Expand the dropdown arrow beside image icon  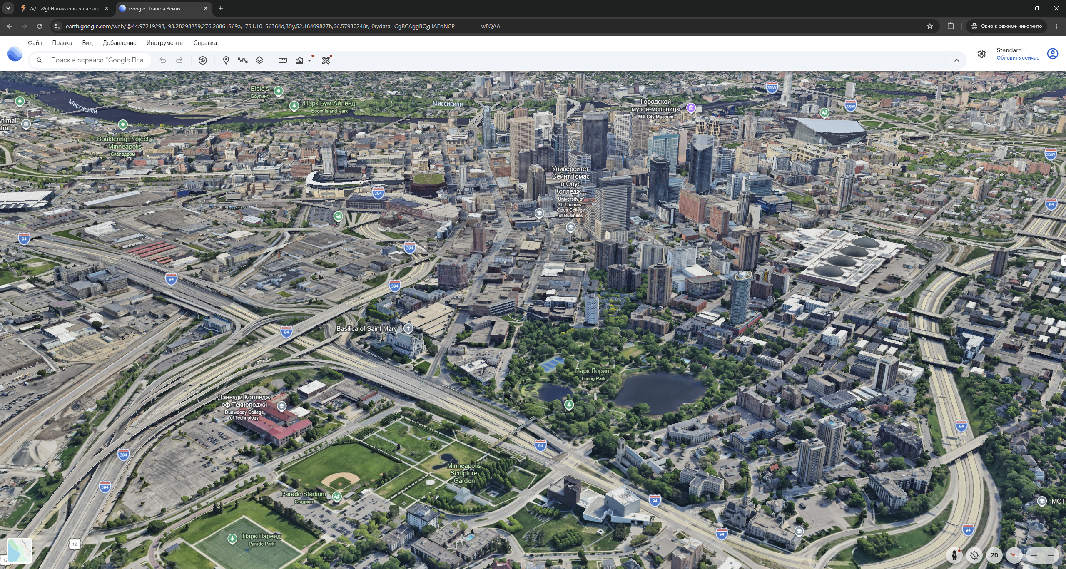click(x=309, y=60)
